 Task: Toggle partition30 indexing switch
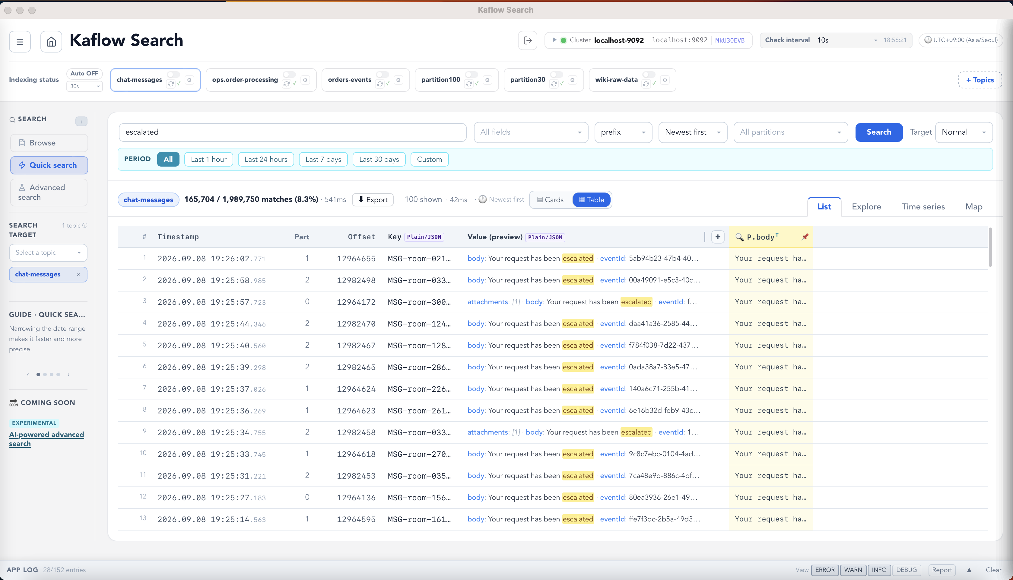[x=557, y=75]
